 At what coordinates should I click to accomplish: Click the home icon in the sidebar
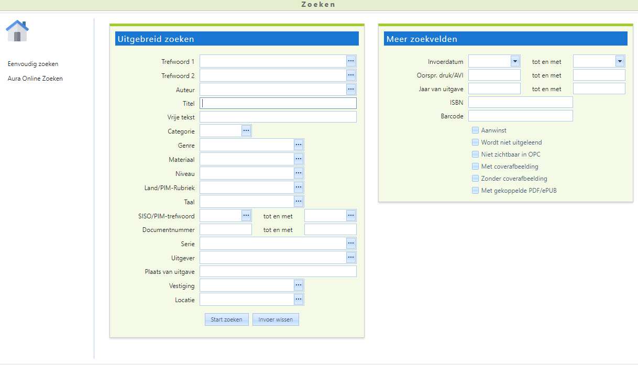pos(17,31)
